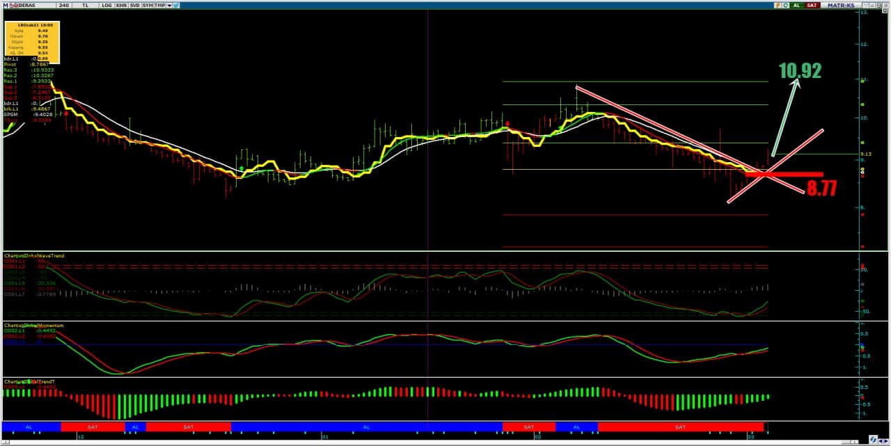Toggle LOG scale on the chart
The image size is (891, 446).
coord(106,5)
